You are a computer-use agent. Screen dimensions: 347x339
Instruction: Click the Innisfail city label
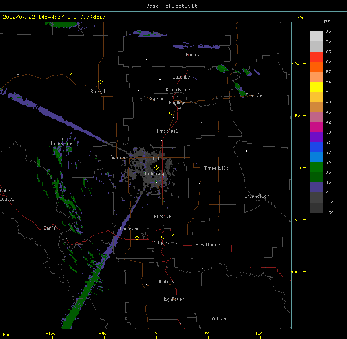click(x=167, y=131)
